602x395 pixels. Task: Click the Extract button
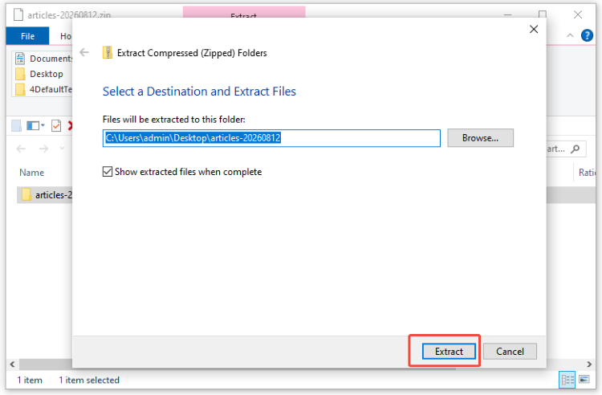pos(449,351)
